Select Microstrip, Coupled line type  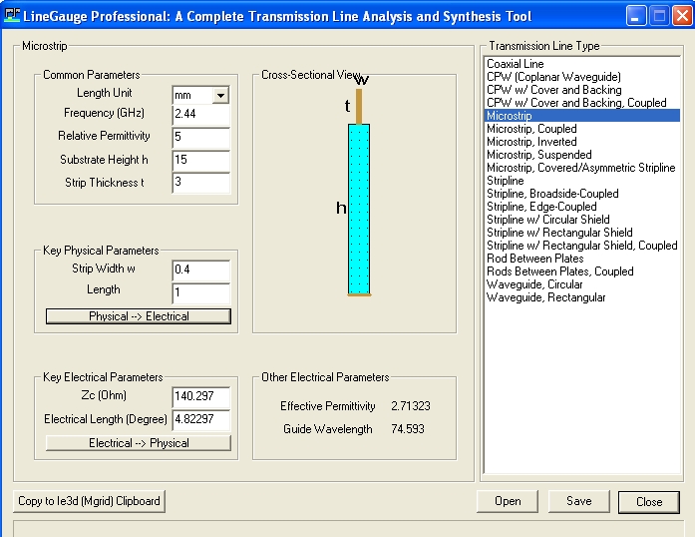[582, 129]
